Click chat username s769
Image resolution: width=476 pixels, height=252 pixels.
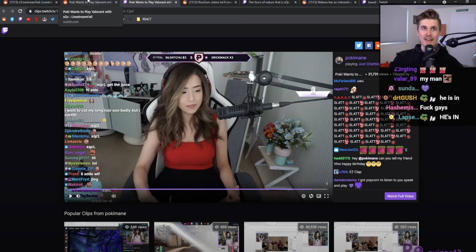343,172
